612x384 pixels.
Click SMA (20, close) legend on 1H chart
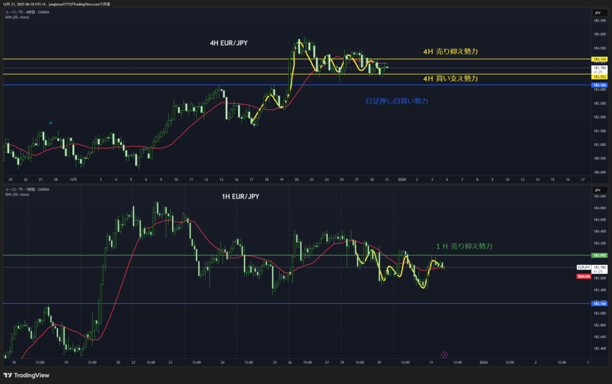click(17, 194)
